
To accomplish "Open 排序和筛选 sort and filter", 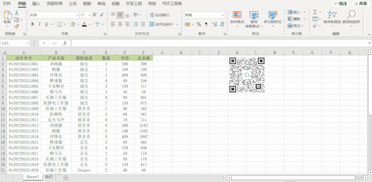I will coord(332,19).
